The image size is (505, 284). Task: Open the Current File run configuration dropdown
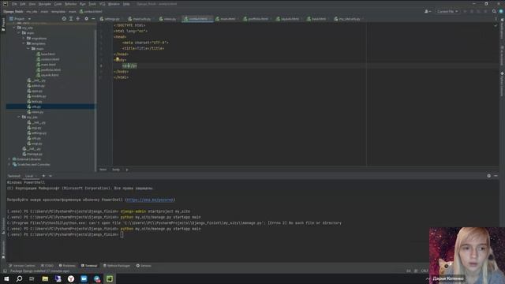click(x=447, y=11)
